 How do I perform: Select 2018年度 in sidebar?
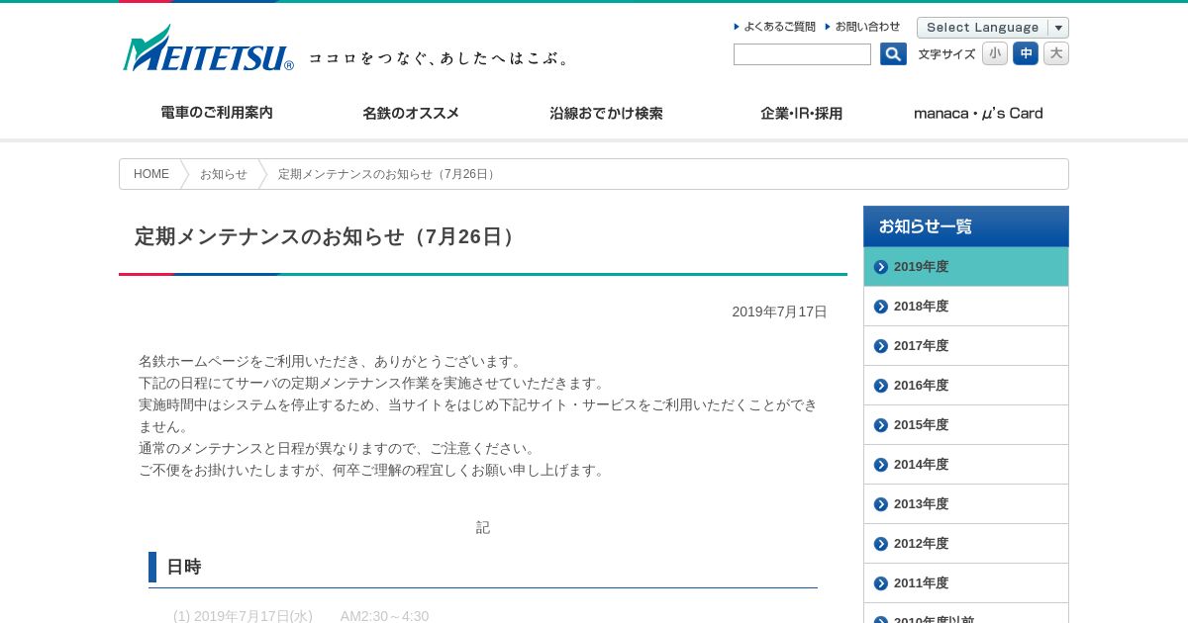point(966,307)
